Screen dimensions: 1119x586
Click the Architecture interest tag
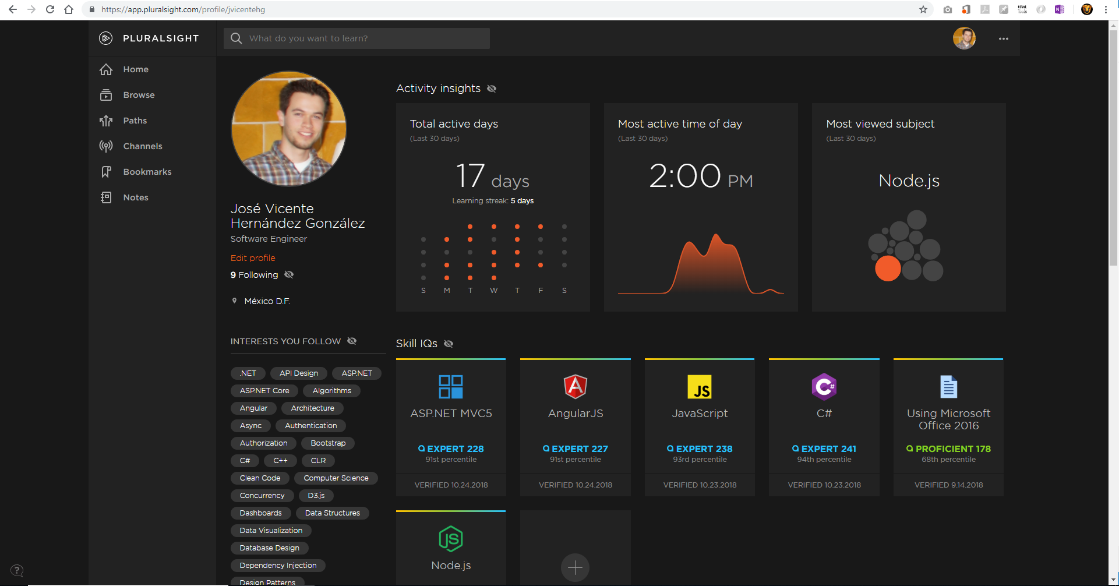click(x=313, y=408)
